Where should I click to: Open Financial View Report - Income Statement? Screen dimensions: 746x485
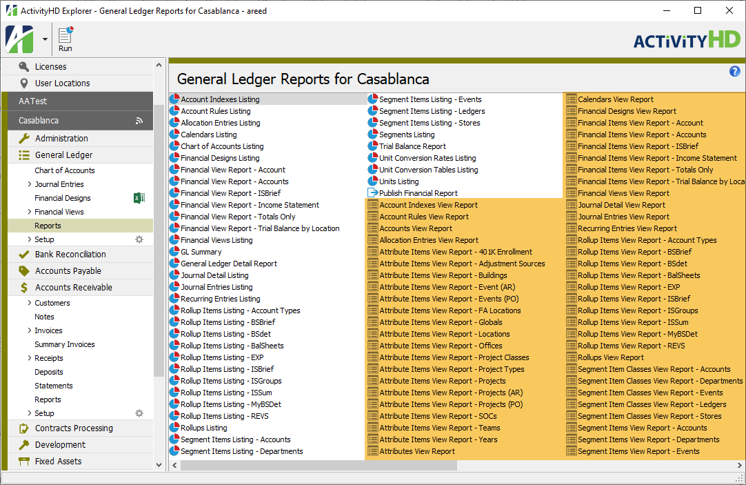pos(250,205)
